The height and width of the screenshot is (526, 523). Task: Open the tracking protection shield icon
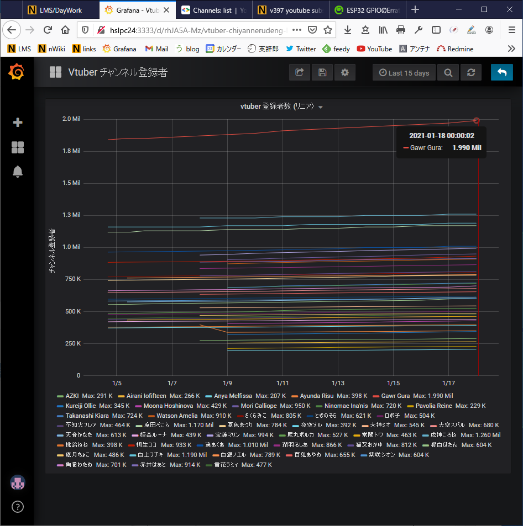point(85,30)
